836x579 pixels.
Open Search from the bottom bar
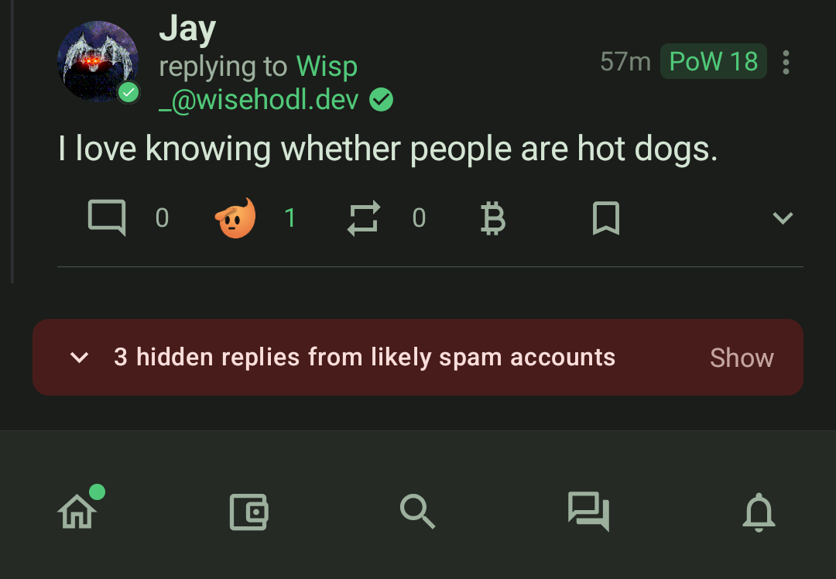coord(417,512)
